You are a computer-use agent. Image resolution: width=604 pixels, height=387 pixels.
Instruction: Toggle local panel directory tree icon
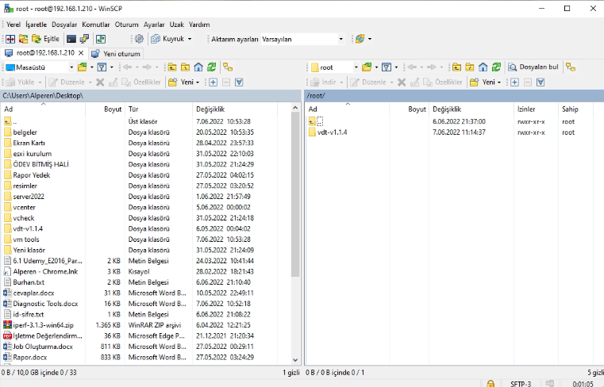228,67
